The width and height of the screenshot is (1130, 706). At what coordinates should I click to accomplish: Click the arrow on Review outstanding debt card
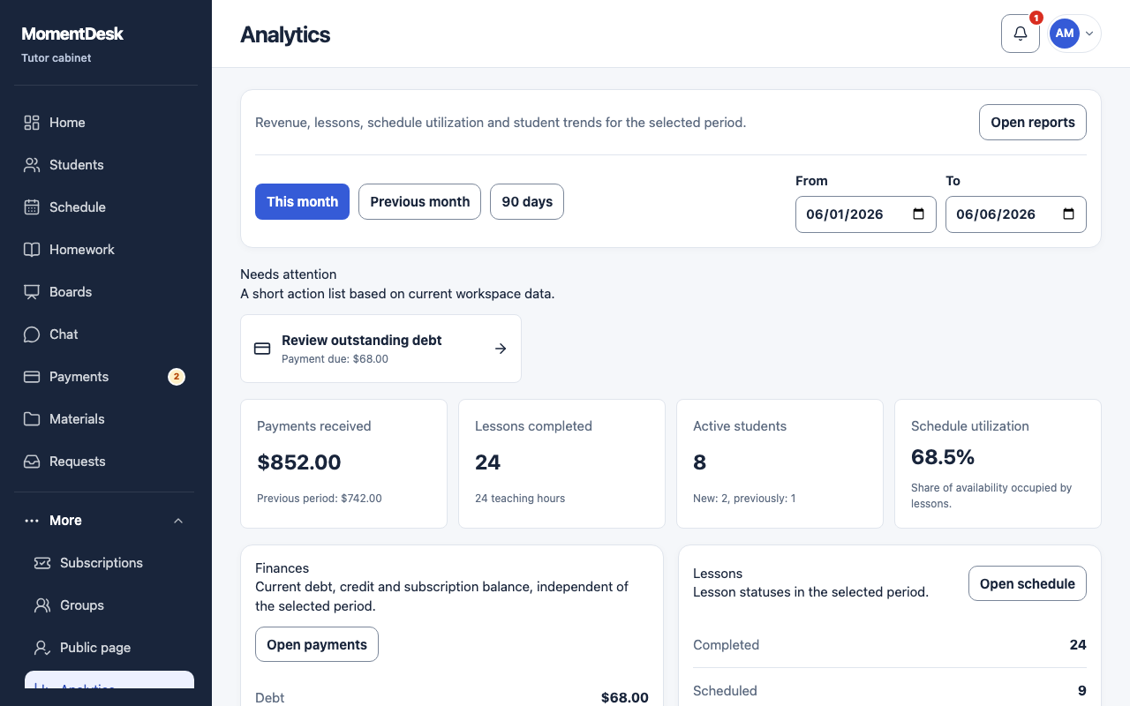pos(501,349)
